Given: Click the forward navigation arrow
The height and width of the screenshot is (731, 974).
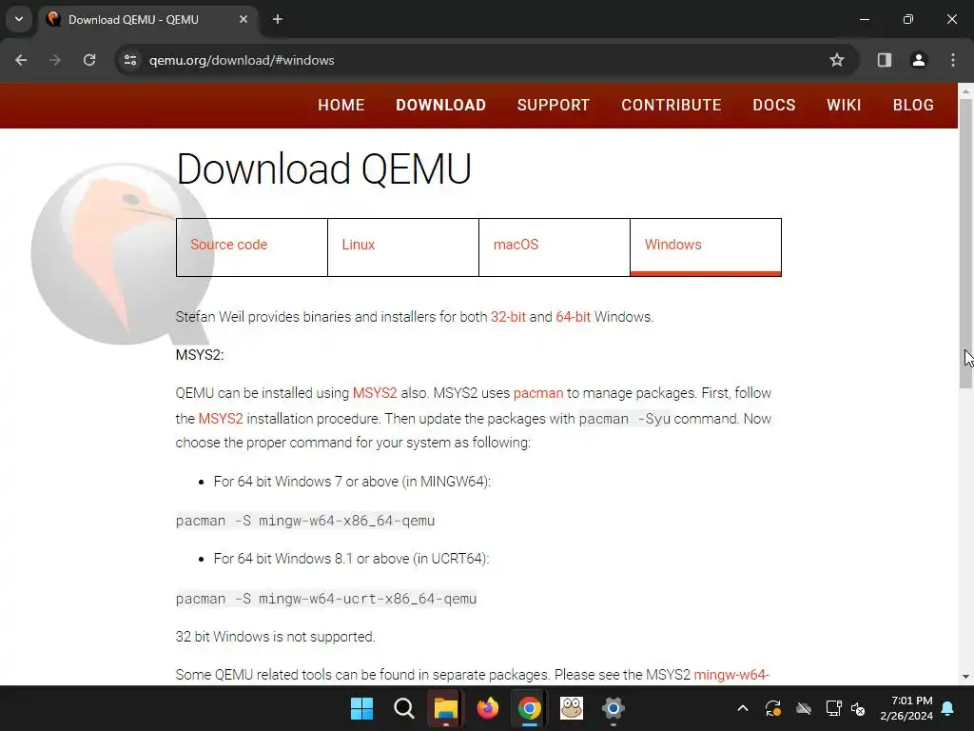Looking at the screenshot, I should pyautogui.click(x=55, y=60).
